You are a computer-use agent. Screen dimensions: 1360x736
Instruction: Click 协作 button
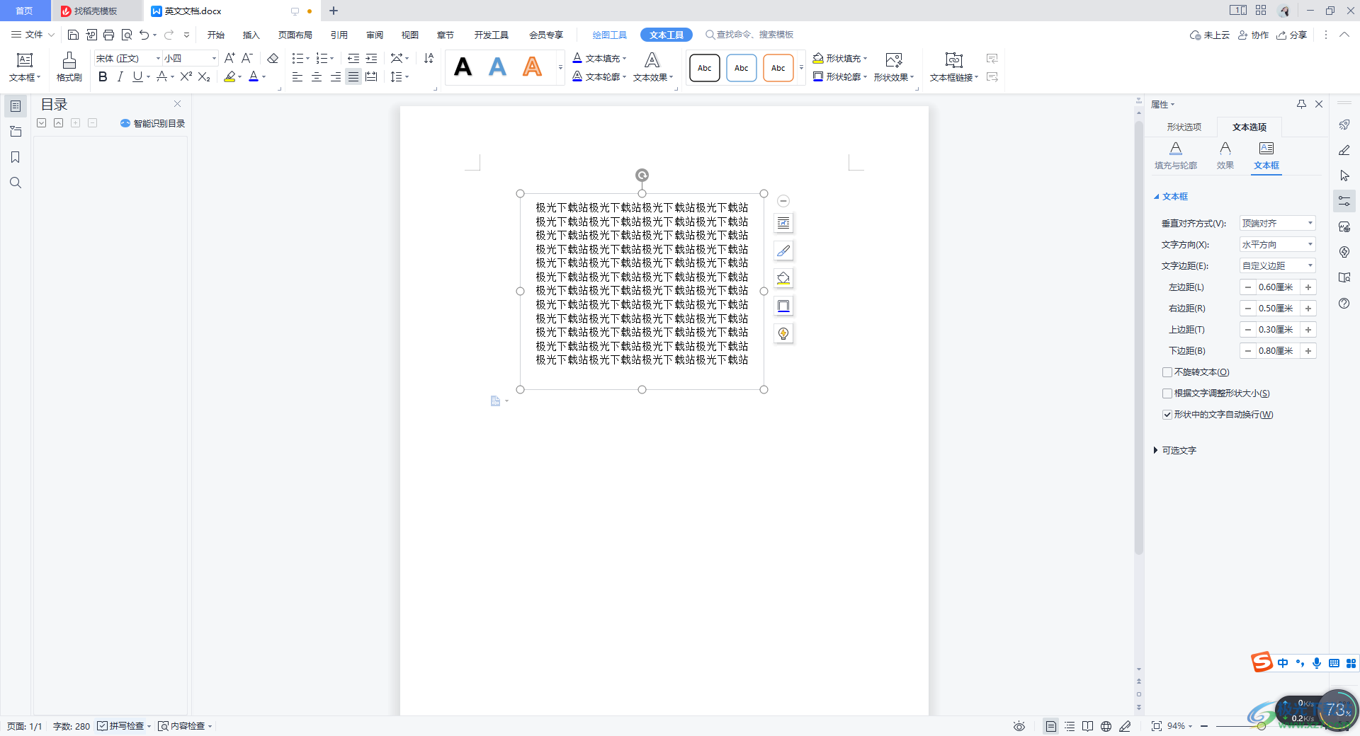[1253, 35]
